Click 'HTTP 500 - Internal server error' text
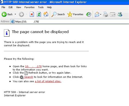The image size is (129, 106). [24, 92]
